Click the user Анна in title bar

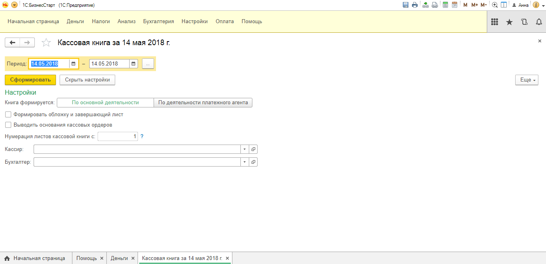[520, 5]
